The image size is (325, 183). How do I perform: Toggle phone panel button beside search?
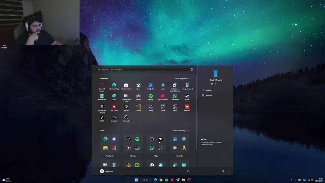tap(192, 69)
